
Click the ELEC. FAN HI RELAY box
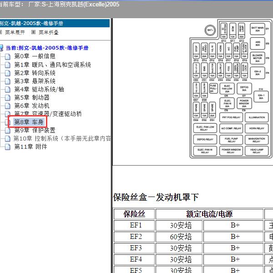point(205,151)
